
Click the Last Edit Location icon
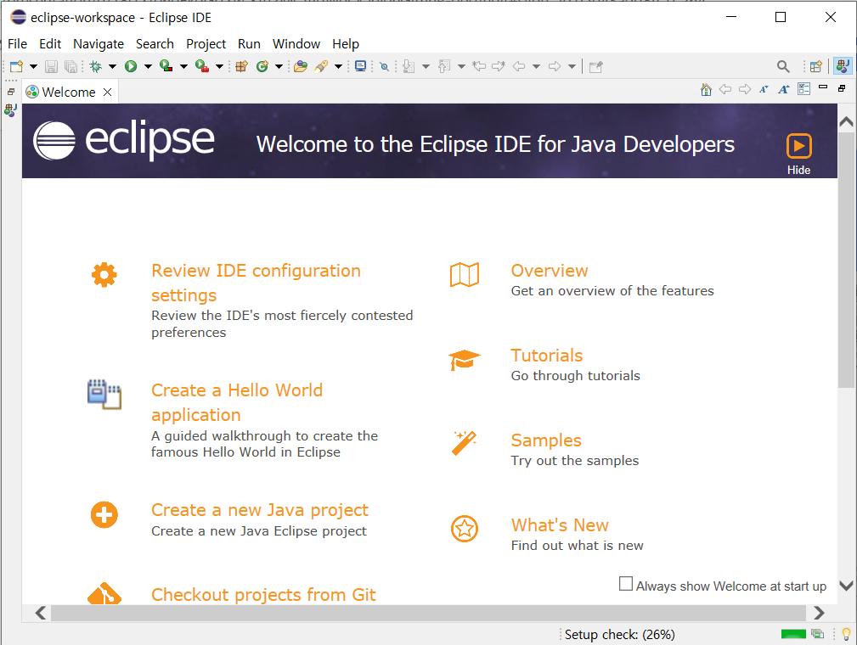479,67
